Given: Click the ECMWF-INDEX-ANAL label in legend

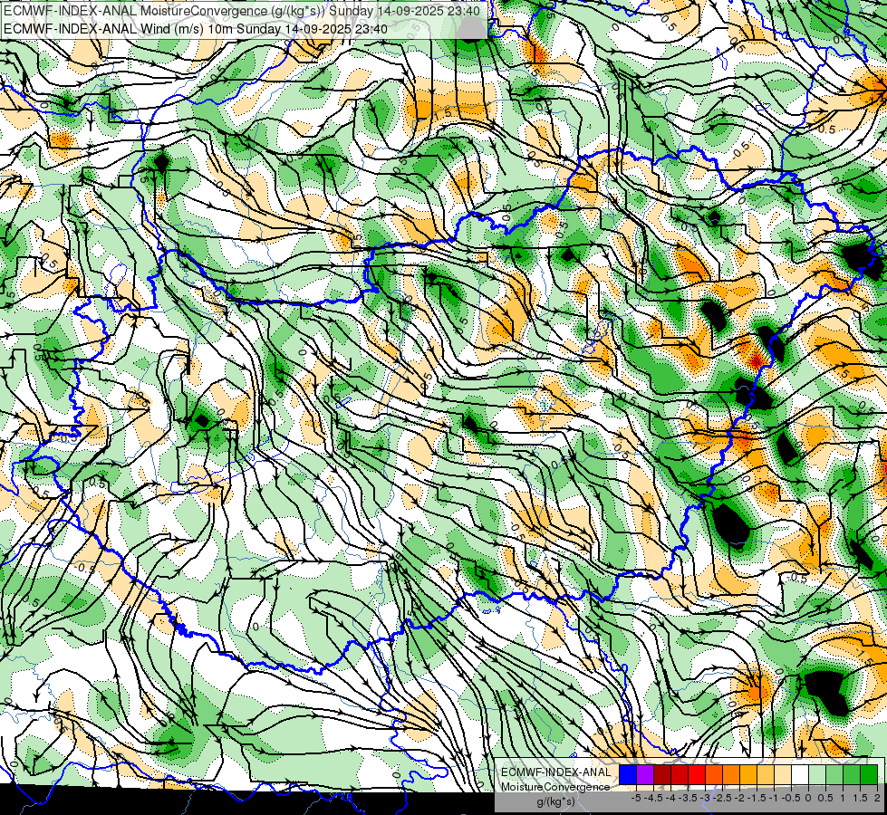Looking at the screenshot, I should click(556, 772).
